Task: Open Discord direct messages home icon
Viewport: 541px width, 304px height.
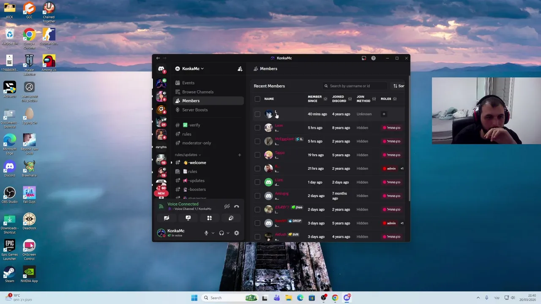Action: (161, 69)
